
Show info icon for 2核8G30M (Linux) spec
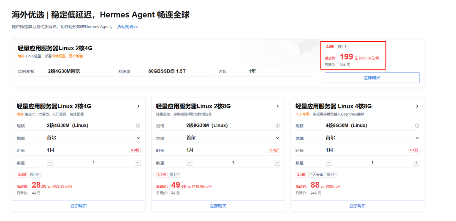(278, 126)
